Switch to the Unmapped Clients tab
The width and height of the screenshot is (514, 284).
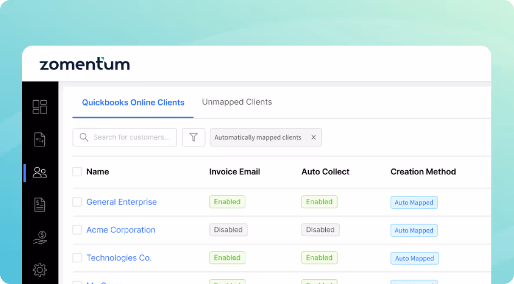click(237, 102)
